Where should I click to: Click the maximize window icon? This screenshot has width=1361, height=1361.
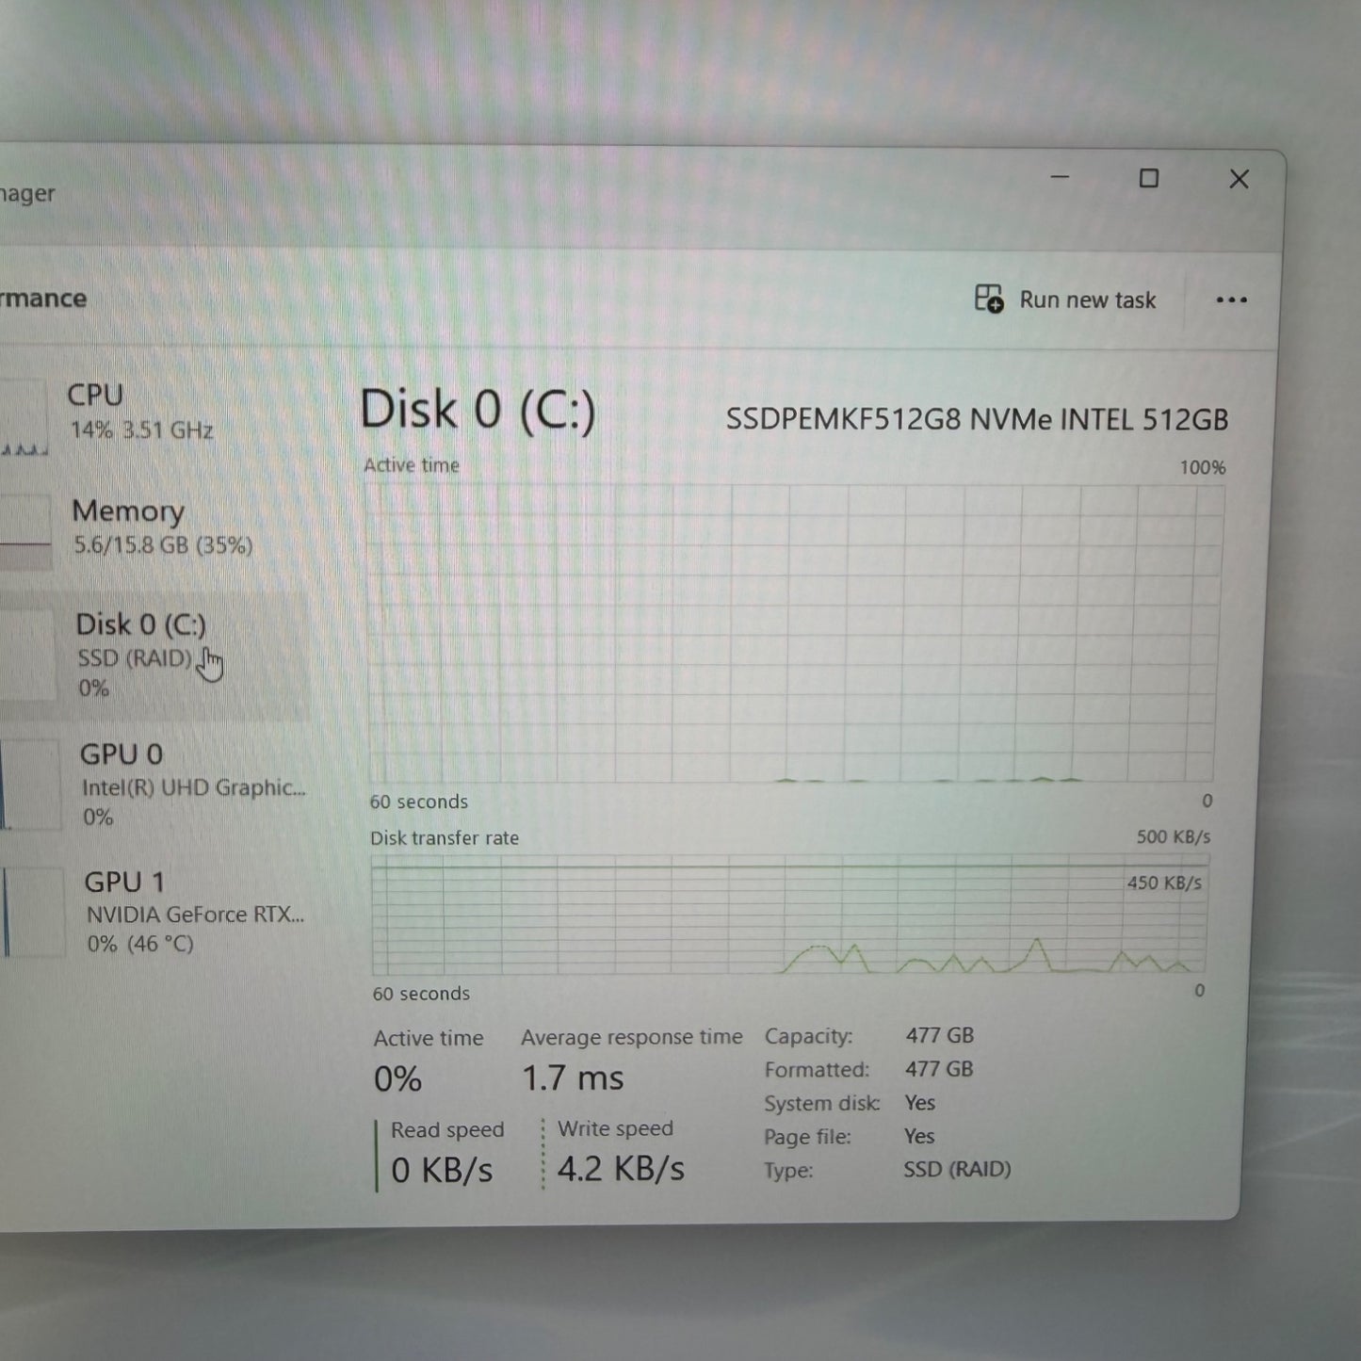coord(1148,179)
